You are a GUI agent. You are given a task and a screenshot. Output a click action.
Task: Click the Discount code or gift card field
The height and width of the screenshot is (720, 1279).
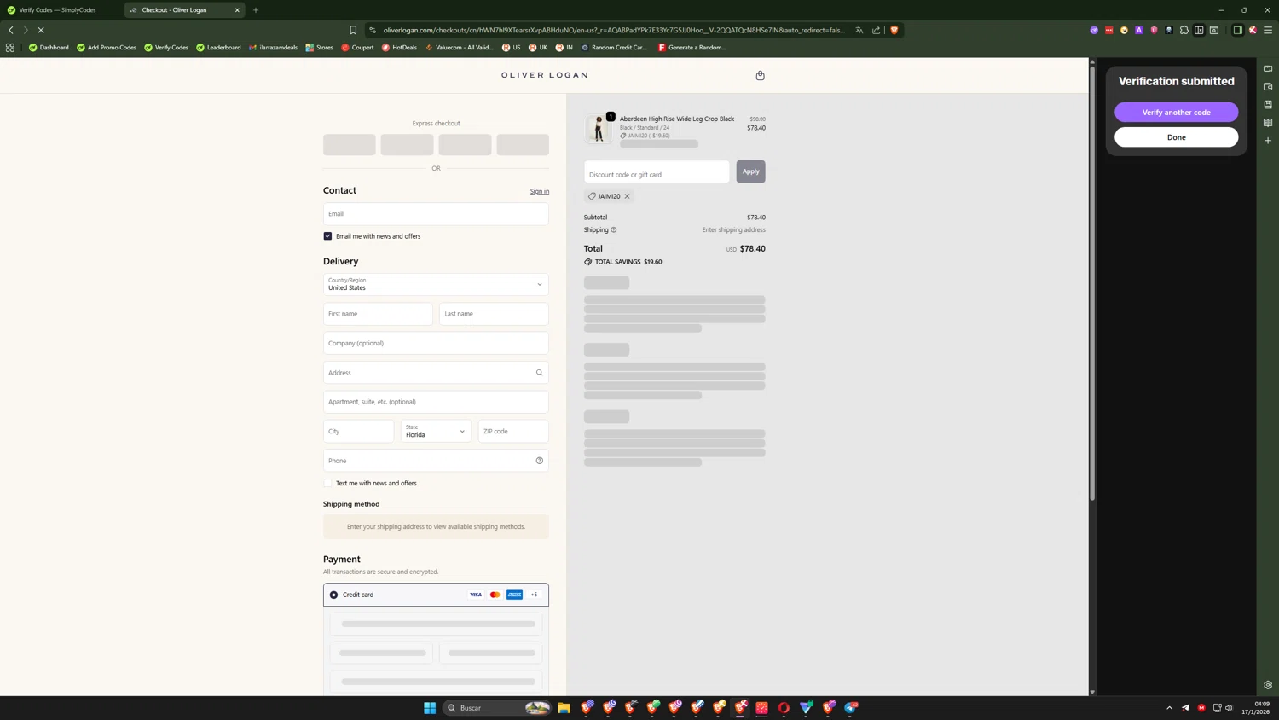657,171
